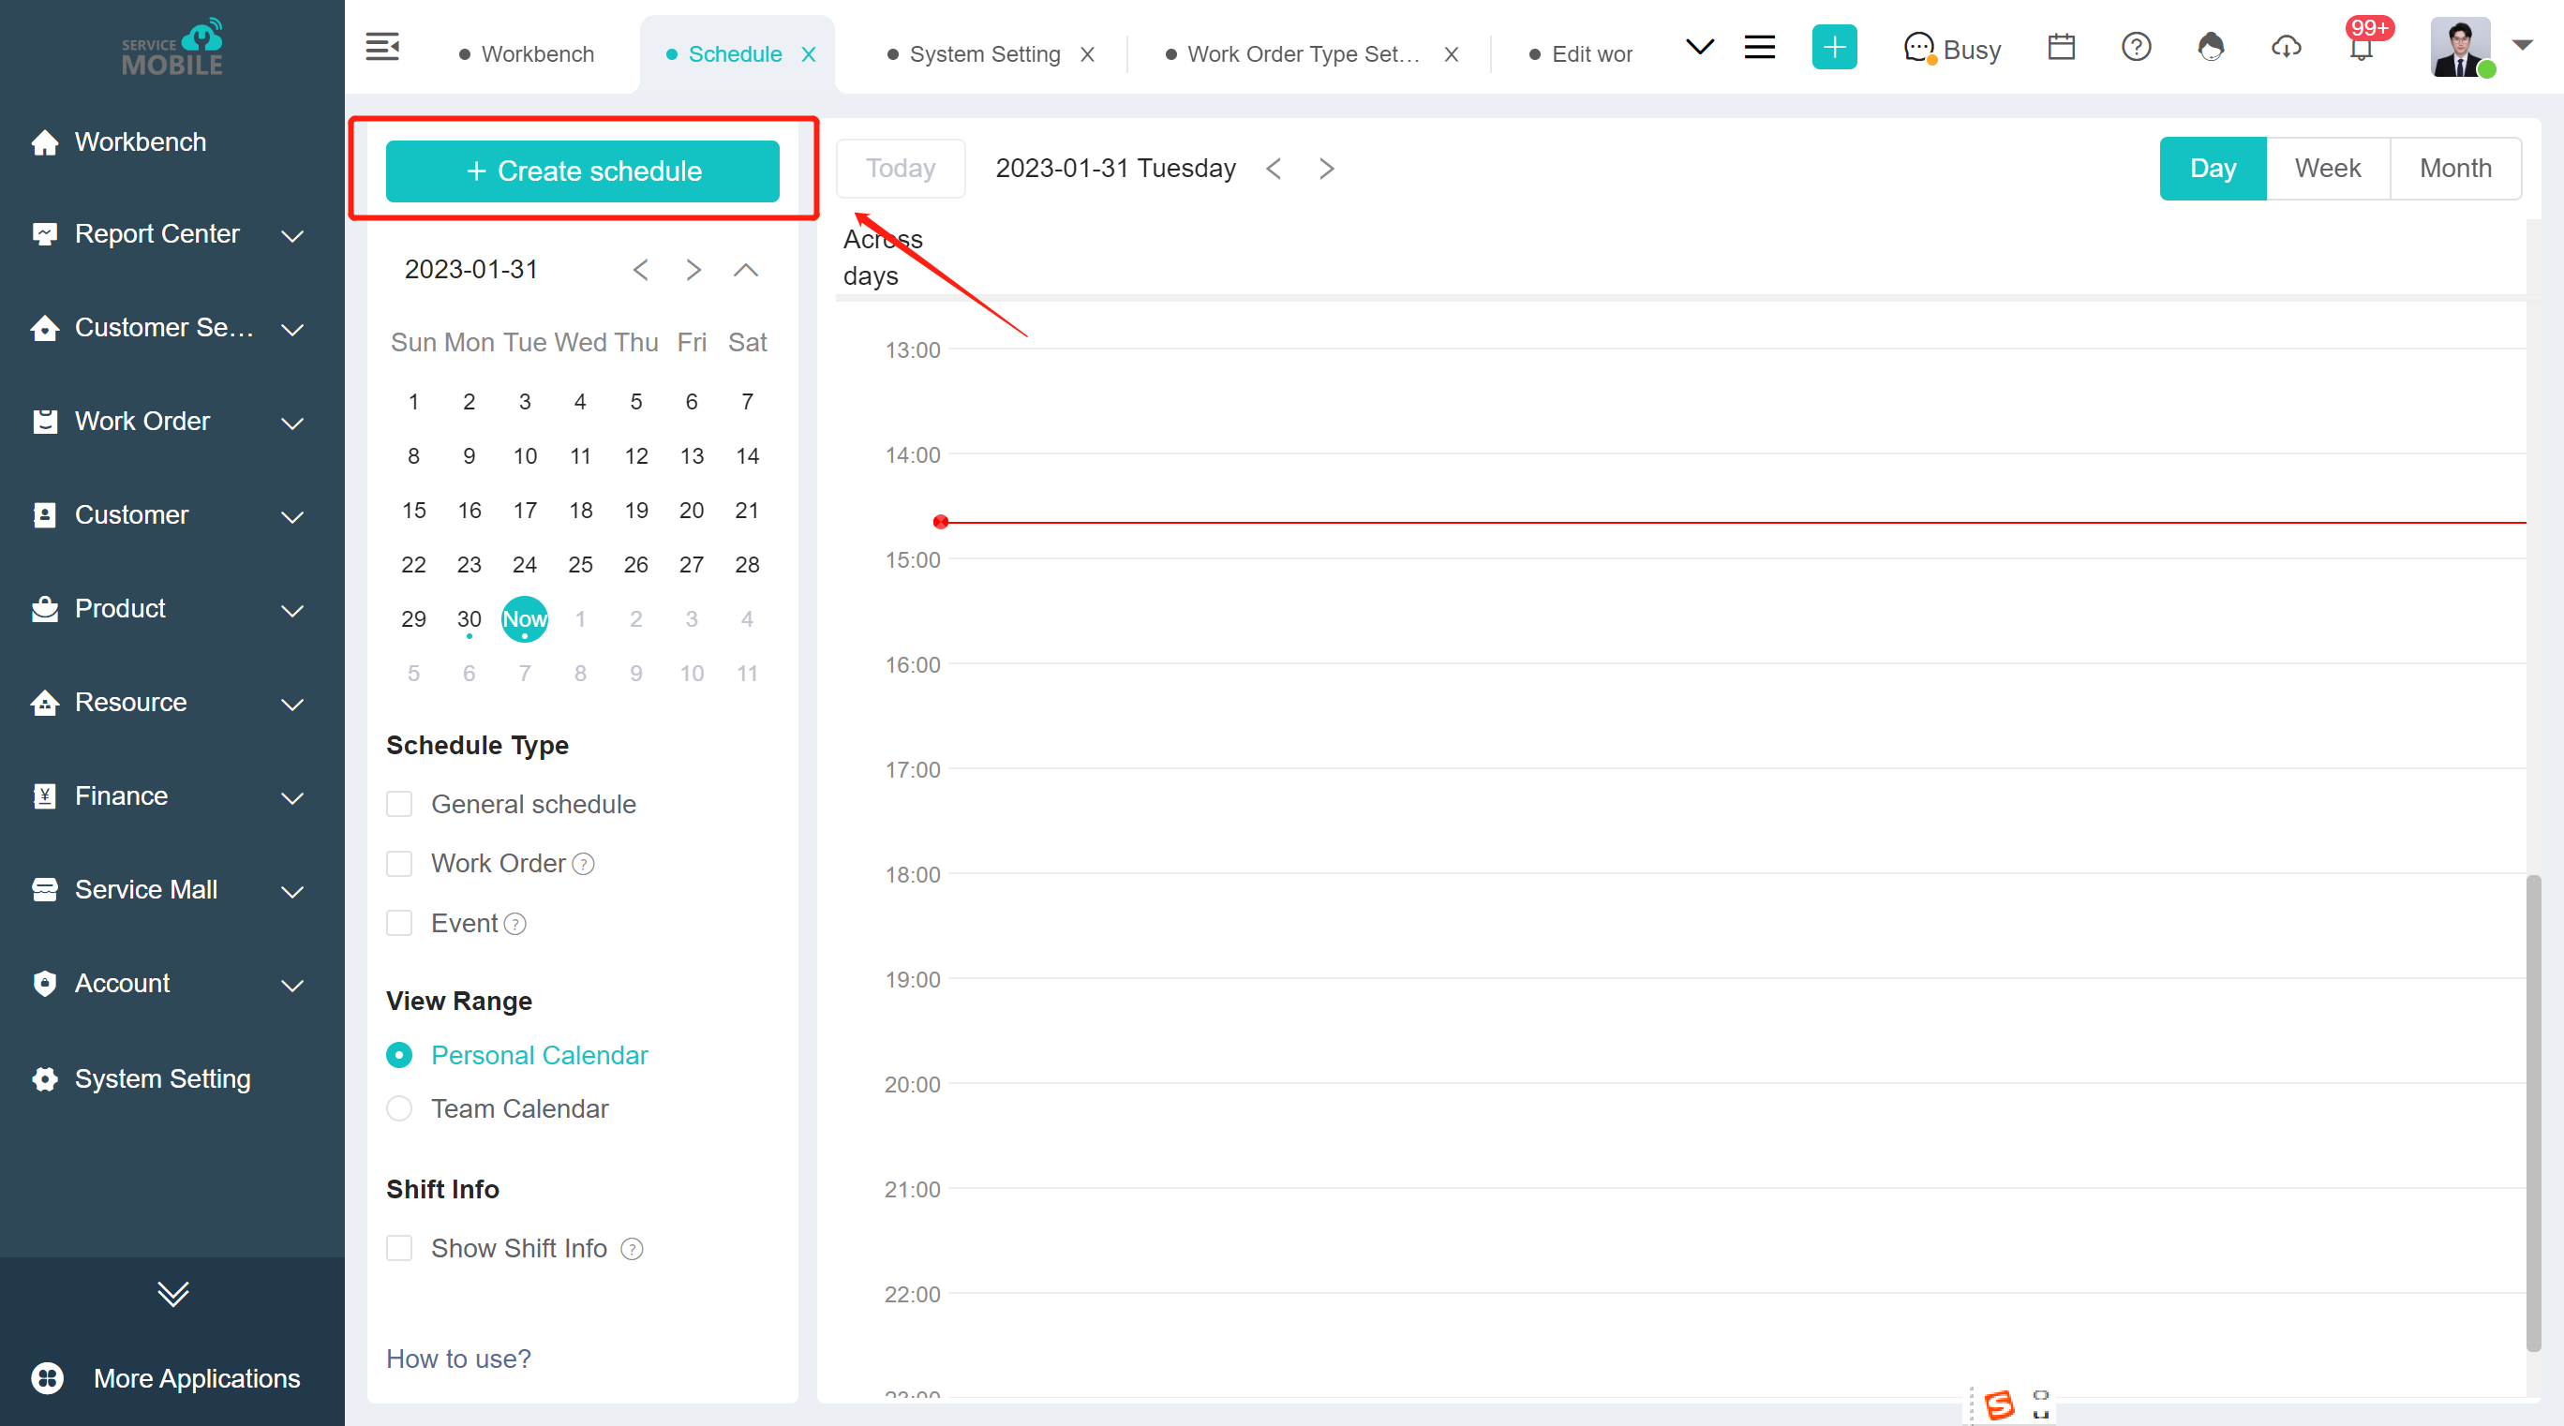Check the General schedule checkbox

coord(399,804)
